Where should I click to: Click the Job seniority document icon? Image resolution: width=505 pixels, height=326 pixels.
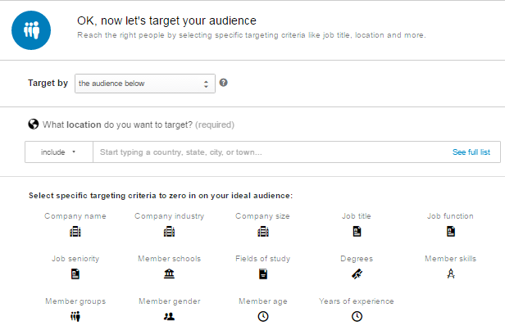coord(75,274)
